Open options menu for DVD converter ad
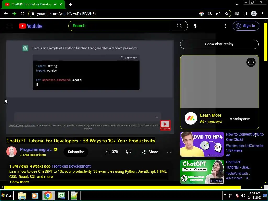The image size is (268, 201). tap(255, 135)
